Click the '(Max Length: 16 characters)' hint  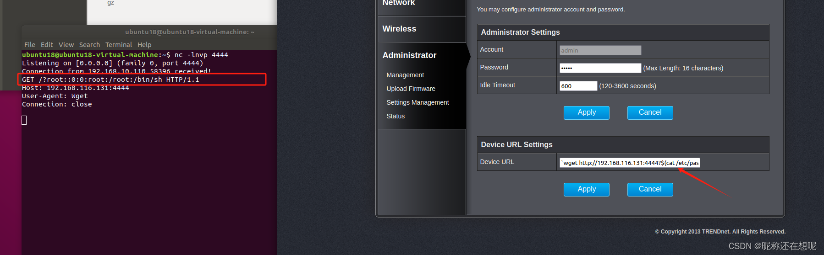click(683, 68)
